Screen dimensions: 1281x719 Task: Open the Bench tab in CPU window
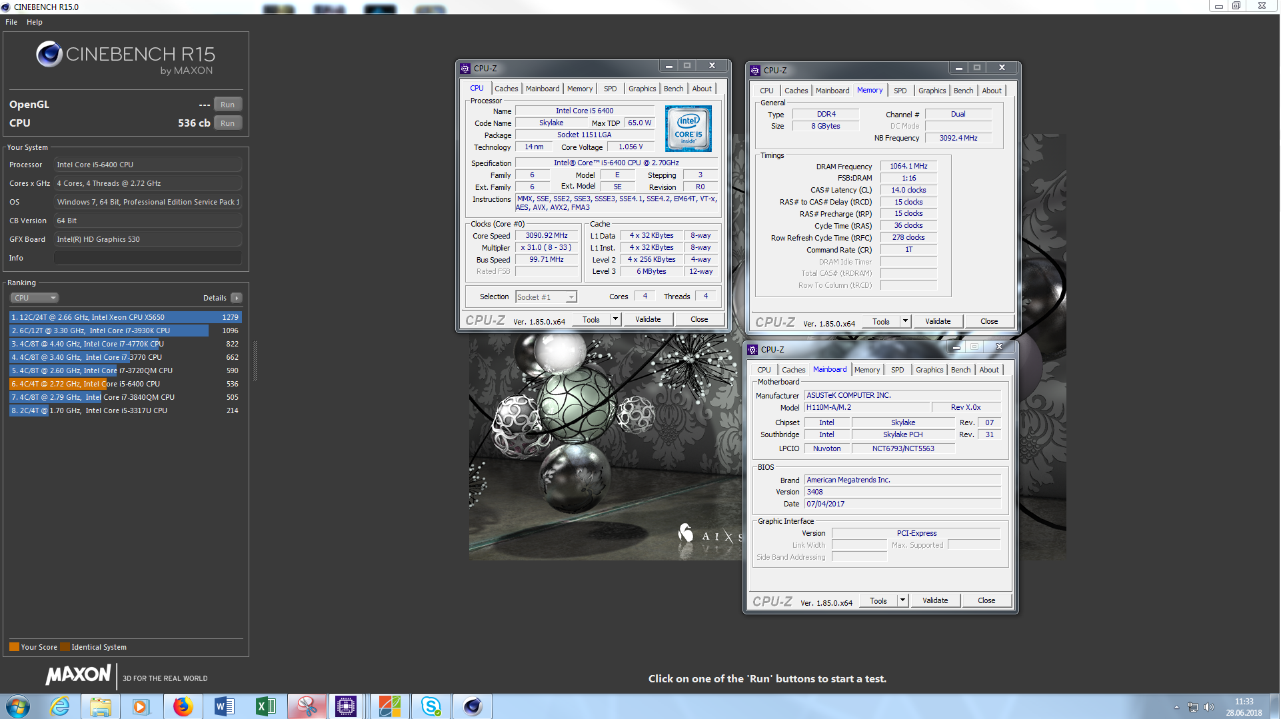point(673,89)
